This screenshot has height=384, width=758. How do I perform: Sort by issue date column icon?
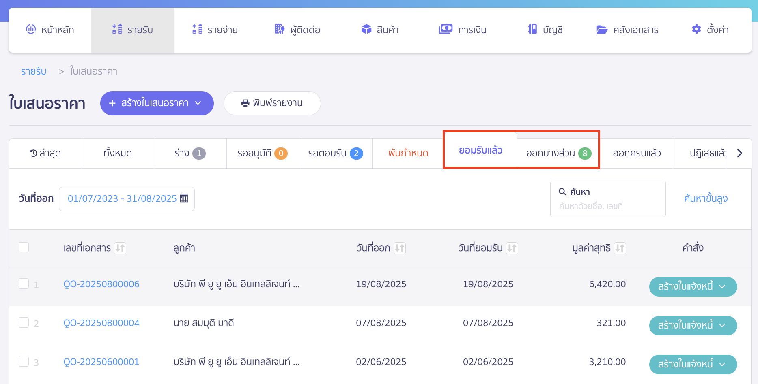point(400,248)
